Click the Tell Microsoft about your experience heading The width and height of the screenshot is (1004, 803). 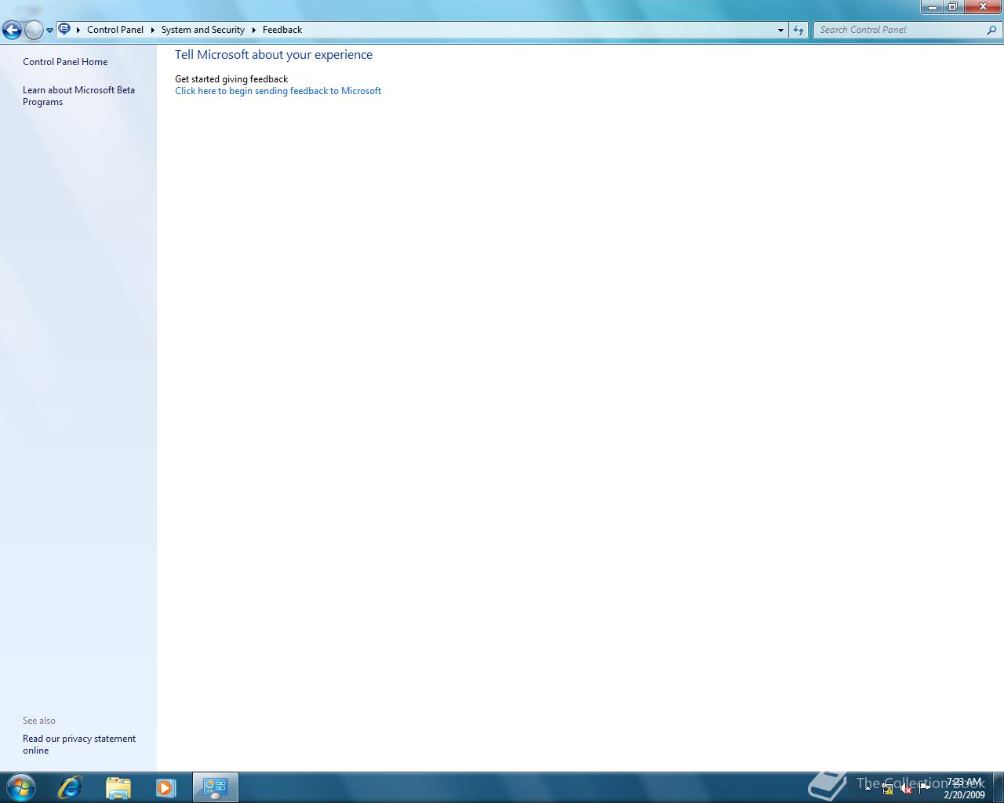[274, 55]
